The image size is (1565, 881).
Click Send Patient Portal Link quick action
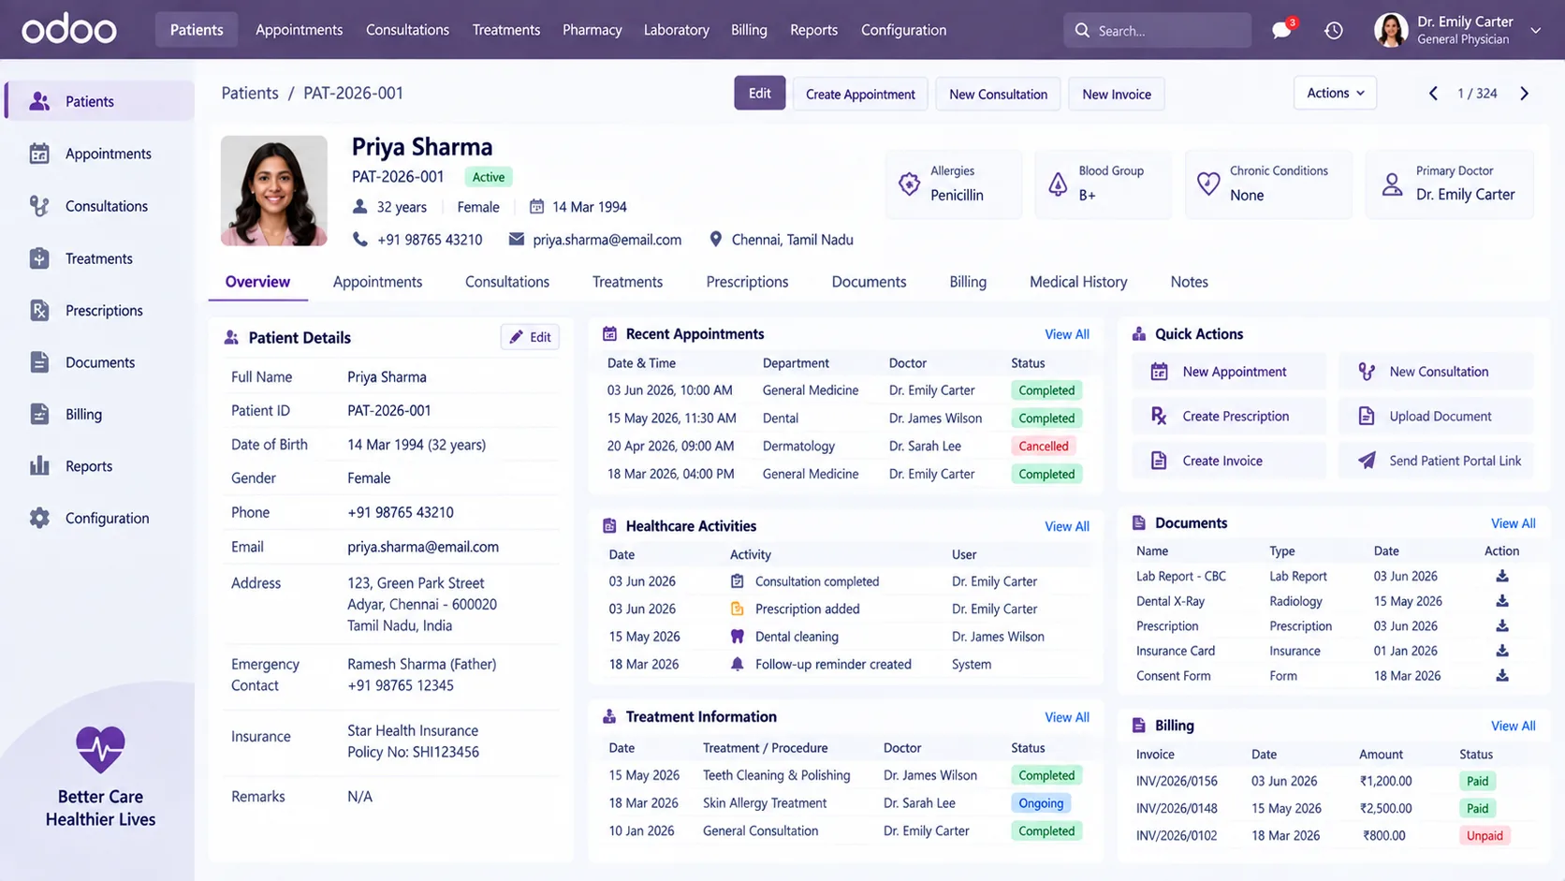click(1436, 461)
